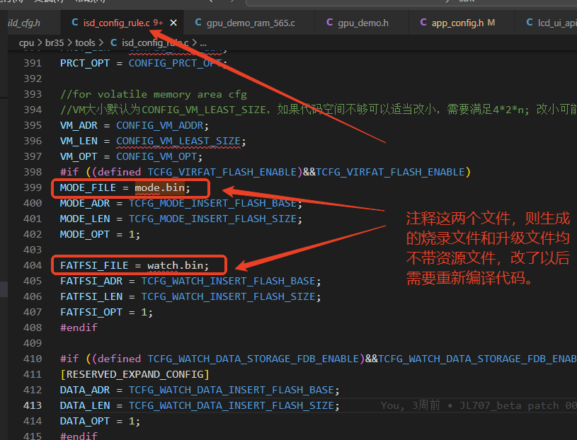The height and width of the screenshot is (440, 577).
Task: Click TCFG_WATCH_INSERT_FLASH_BASE identifier
Action: 229,282
